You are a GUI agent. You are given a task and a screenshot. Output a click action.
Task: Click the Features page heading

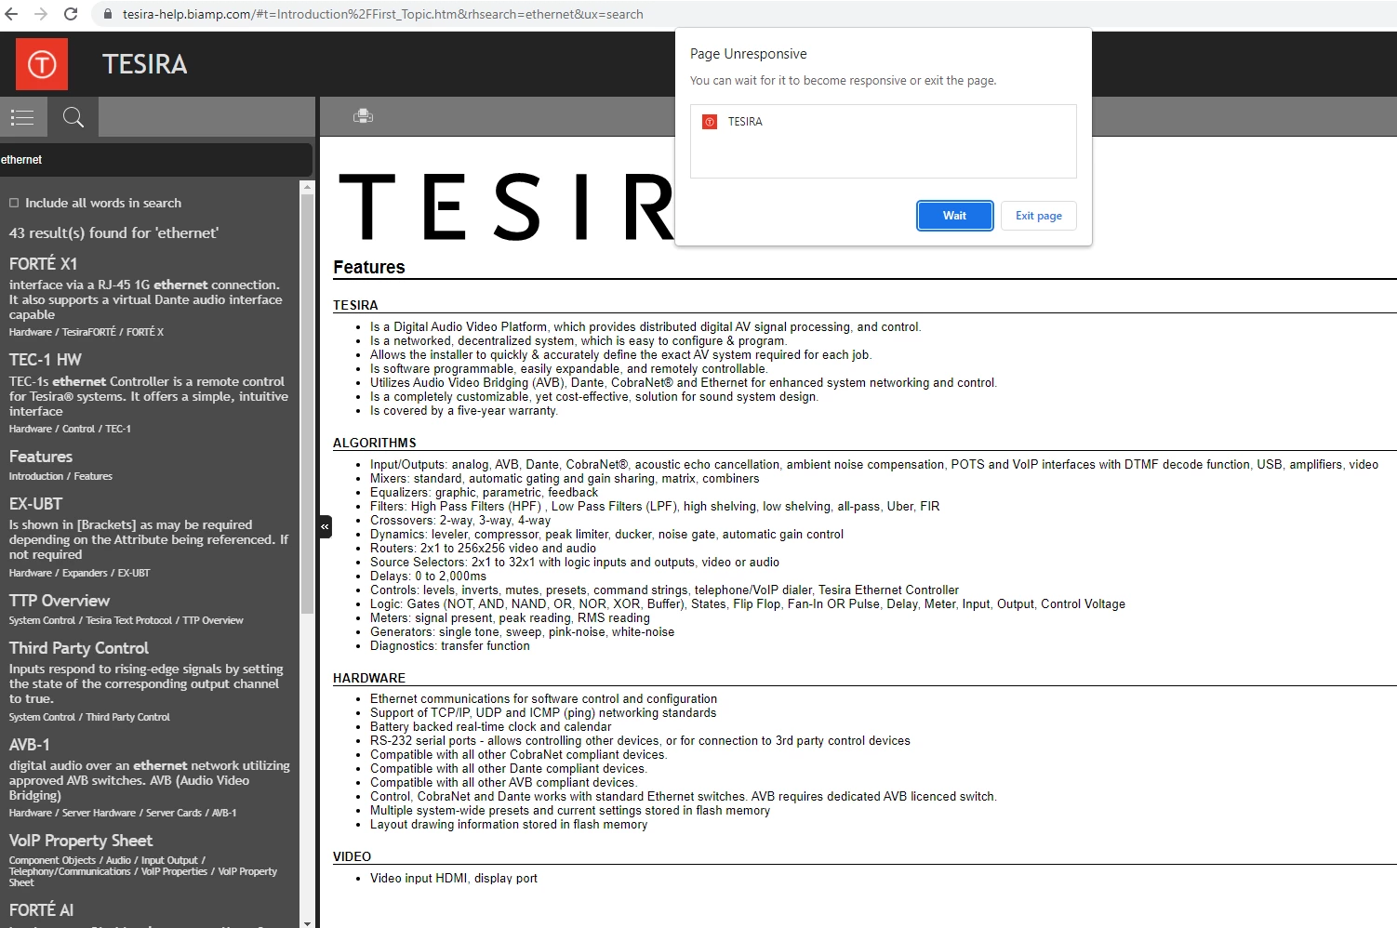(x=369, y=268)
